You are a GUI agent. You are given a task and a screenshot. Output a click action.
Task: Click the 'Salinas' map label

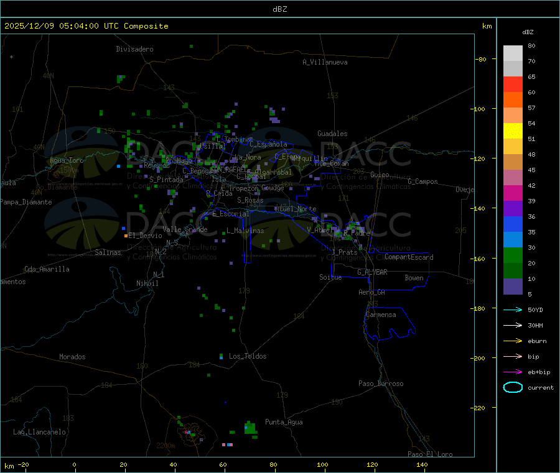pos(108,252)
